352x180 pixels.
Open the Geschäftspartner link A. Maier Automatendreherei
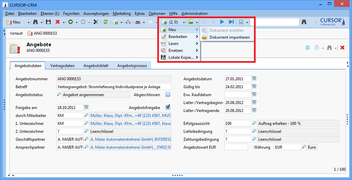(x=130, y=139)
